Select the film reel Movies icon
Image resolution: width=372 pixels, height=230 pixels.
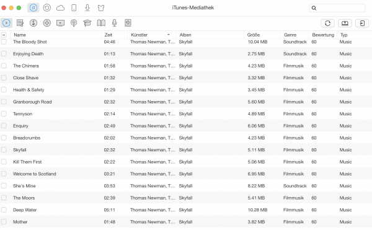[47, 23]
